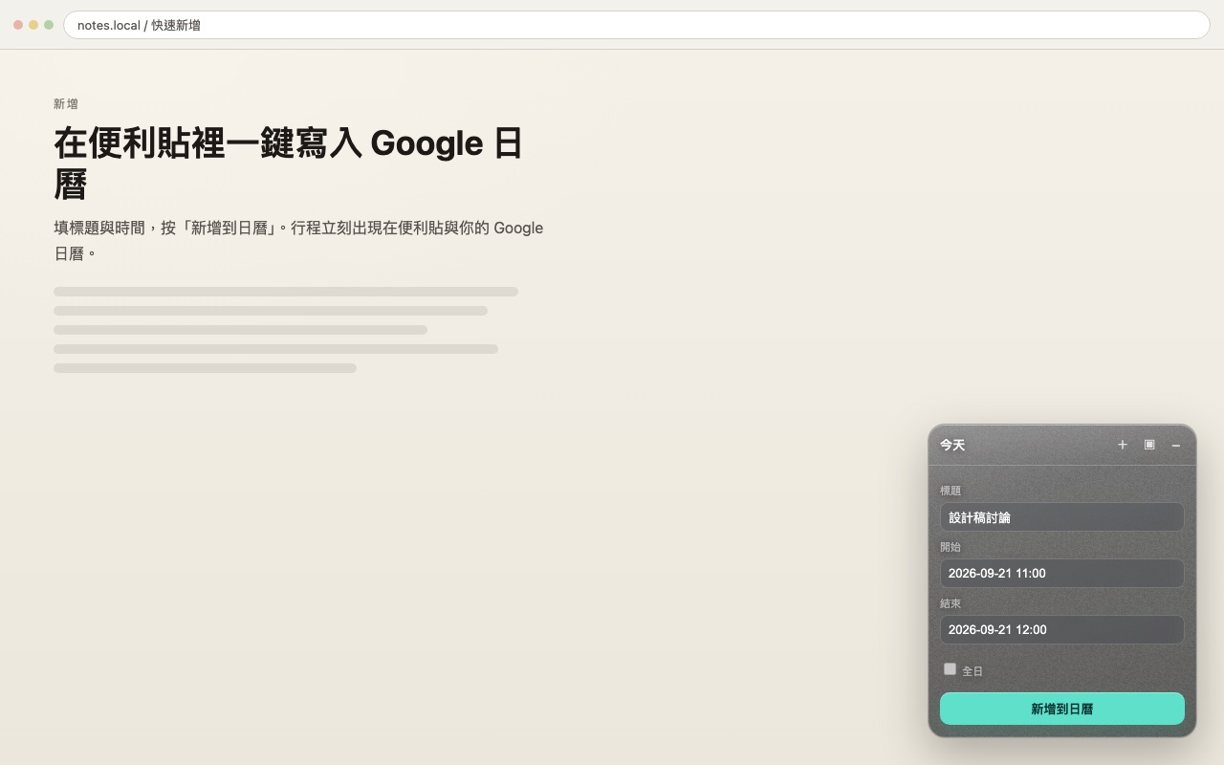Click the 全日 label text
Image resolution: width=1224 pixels, height=765 pixels.
tap(973, 671)
